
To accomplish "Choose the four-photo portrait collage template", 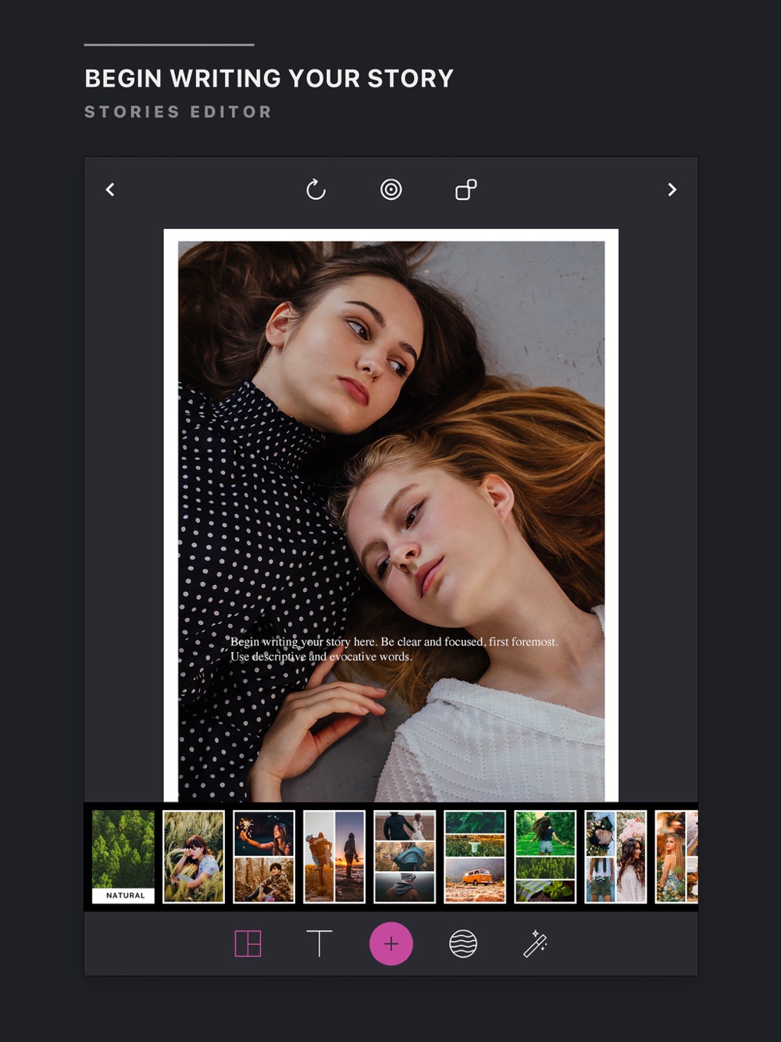I will [615, 857].
